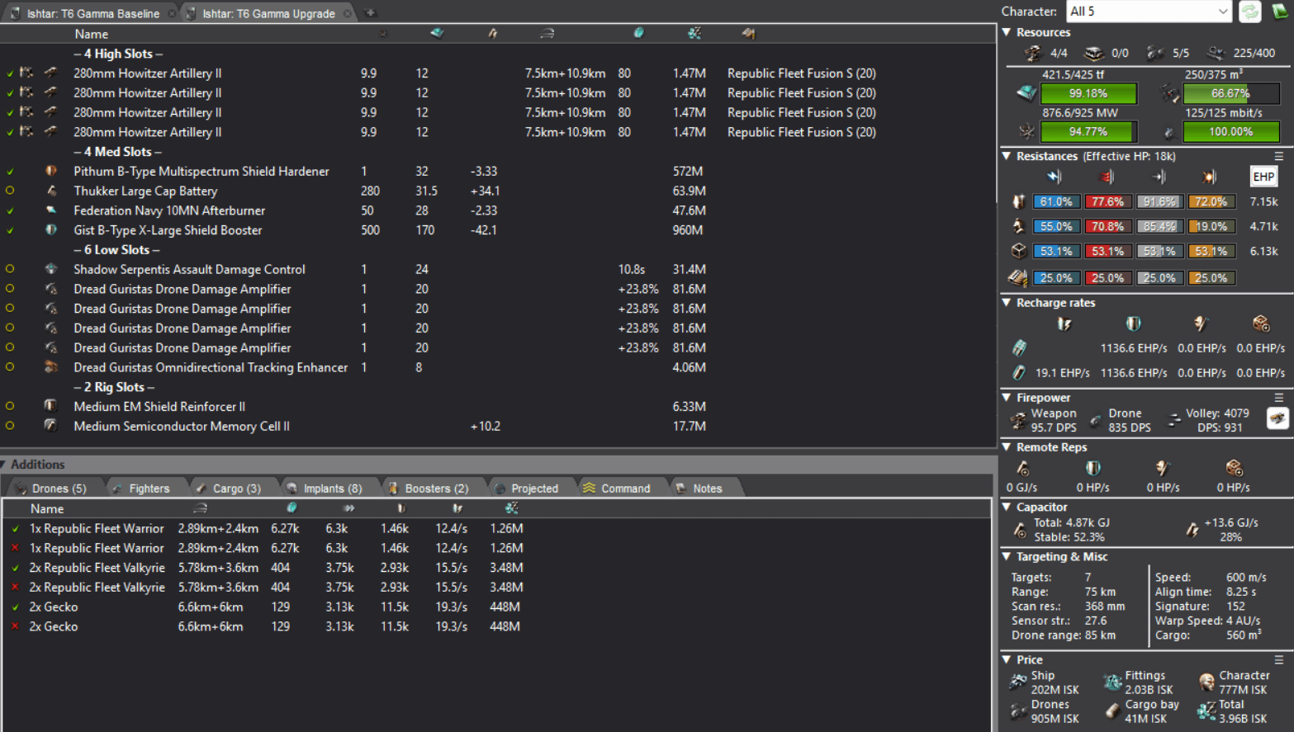Screen dimensions: 1294x732
Task: Click the explosive resistance column icon
Action: 1210,177
